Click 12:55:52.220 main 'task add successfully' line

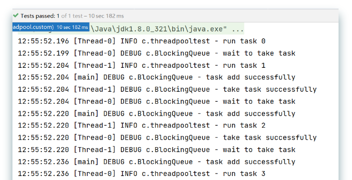pyautogui.click(x=157, y=114)
